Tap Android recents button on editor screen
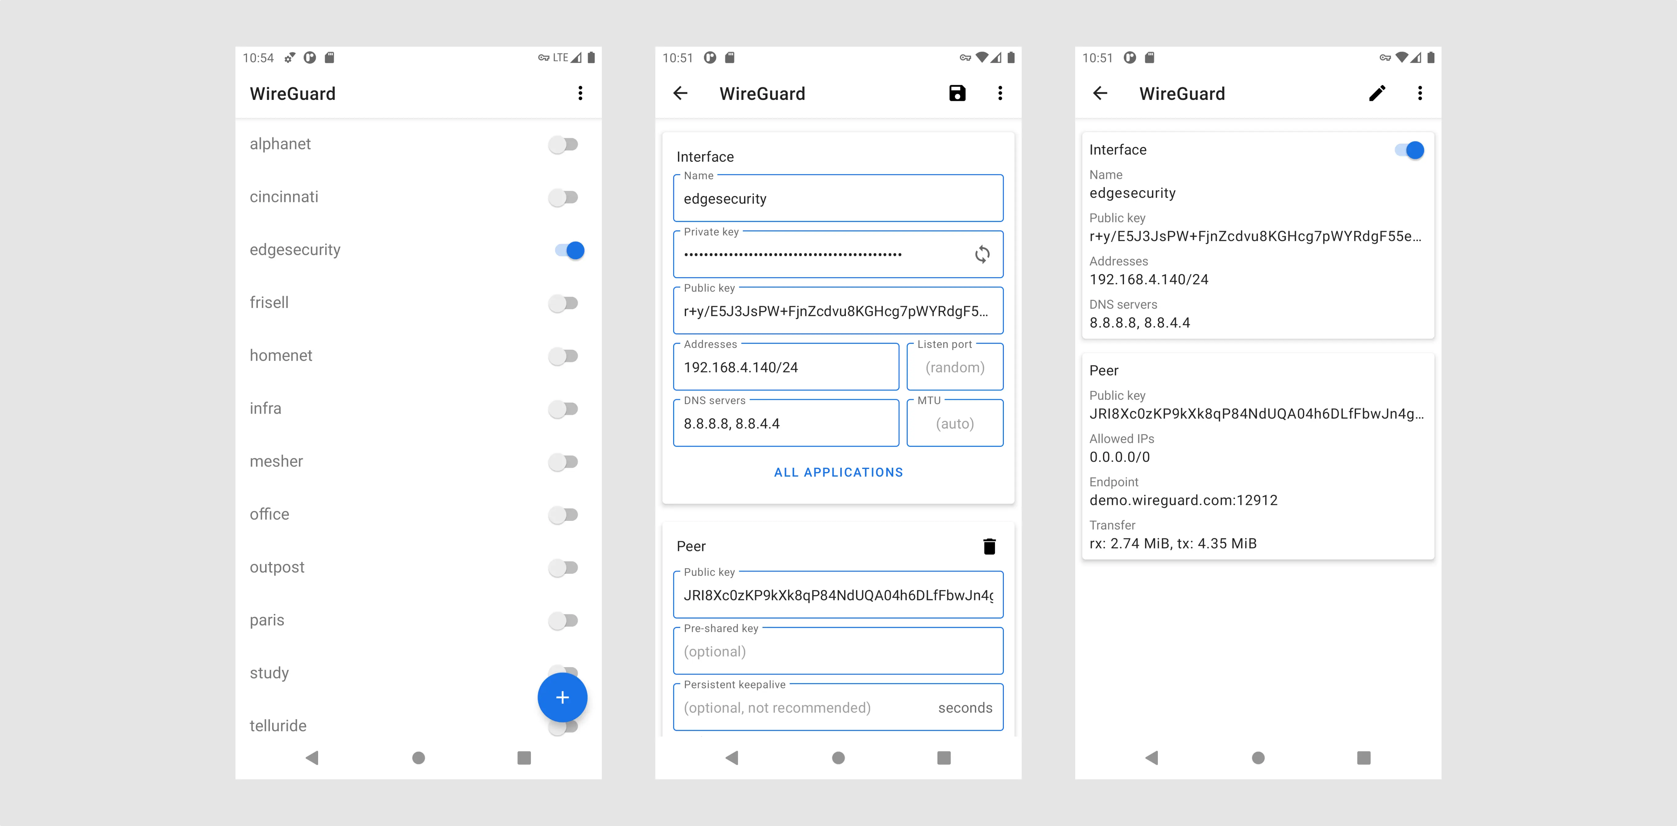The width and height of the screenshot is (1677, 826). pos(944,758)
